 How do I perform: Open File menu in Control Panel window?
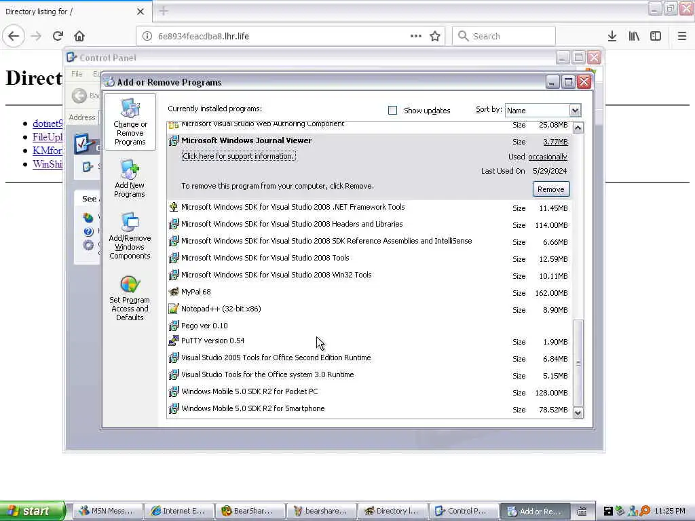[x=77, y=73]
